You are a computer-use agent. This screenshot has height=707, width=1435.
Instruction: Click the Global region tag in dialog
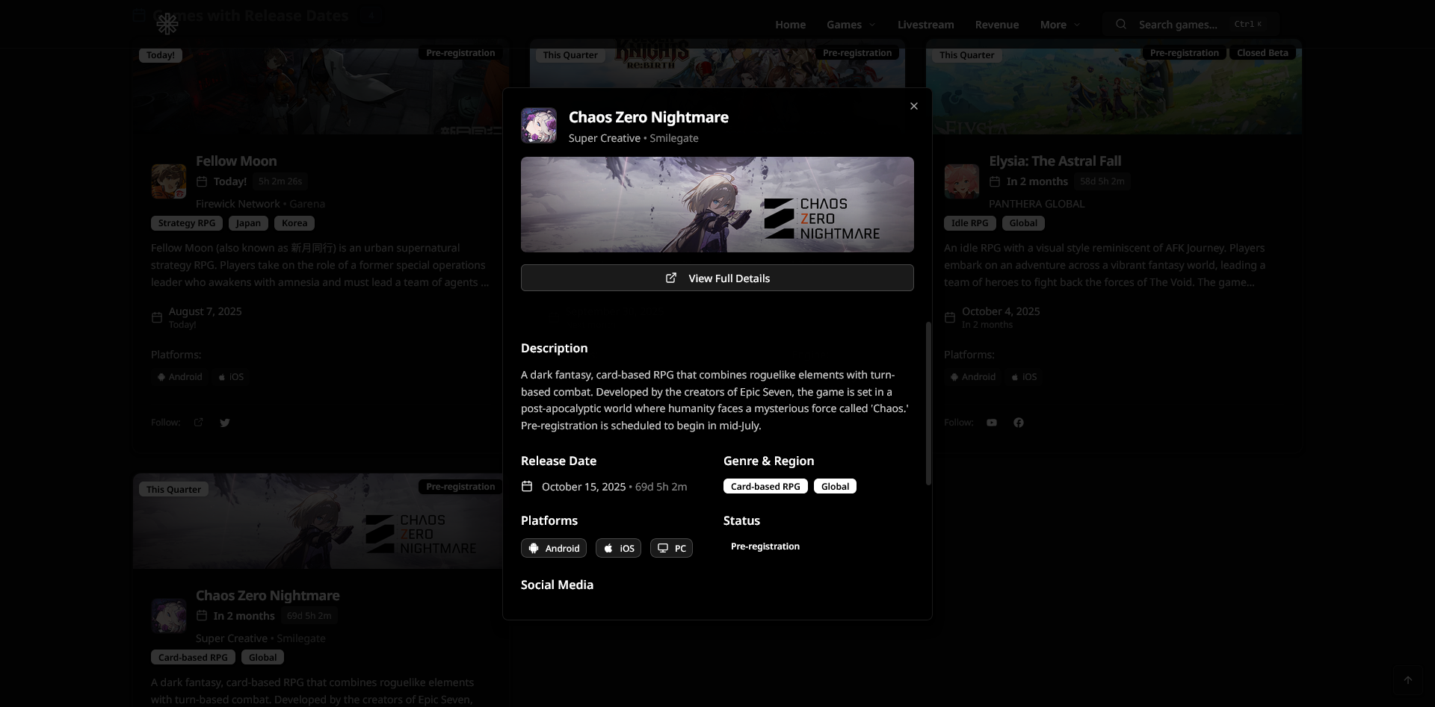click(835, 486)
